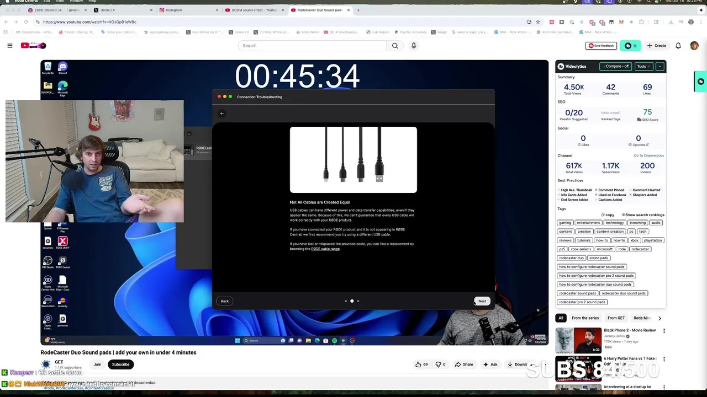Open options menu for Black Phone 2 video
707x397 pixels.
tap(664, 331)
